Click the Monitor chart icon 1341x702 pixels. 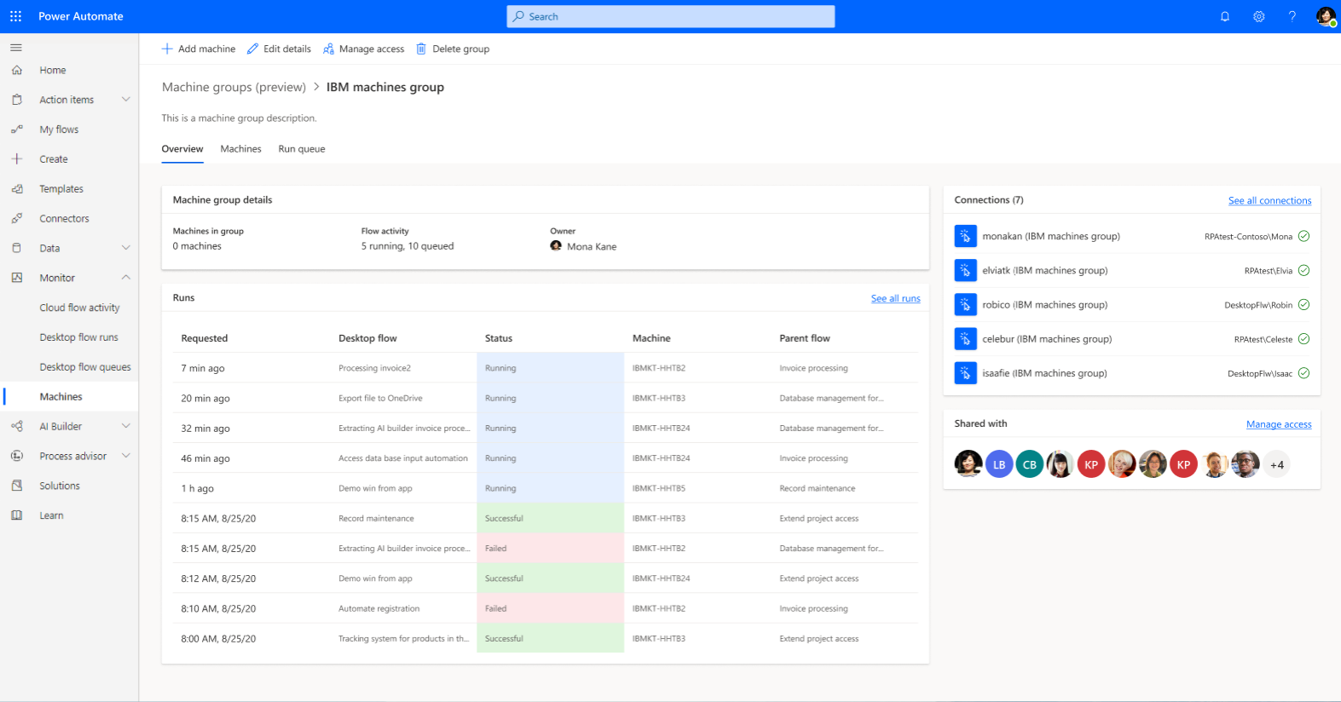click(17, 278)
